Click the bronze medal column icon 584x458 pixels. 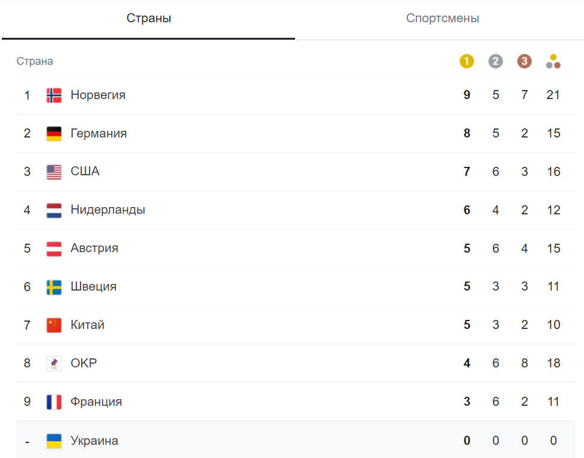coord(525,61)
